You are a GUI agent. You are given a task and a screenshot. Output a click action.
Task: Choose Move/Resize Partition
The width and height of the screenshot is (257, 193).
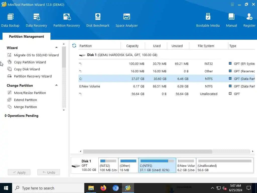[27, 93]
